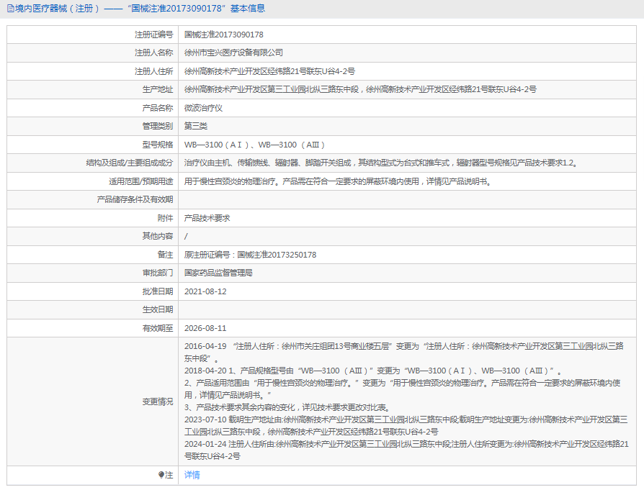Click registrant name 徐州市宝兴医疗设备有限公司

tap(234, 53)
